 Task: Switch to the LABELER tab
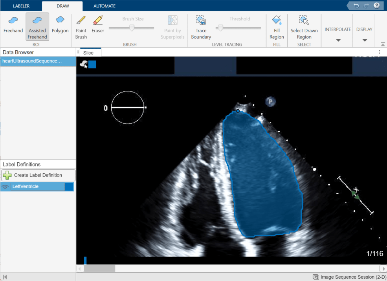[x=21, y=6]
